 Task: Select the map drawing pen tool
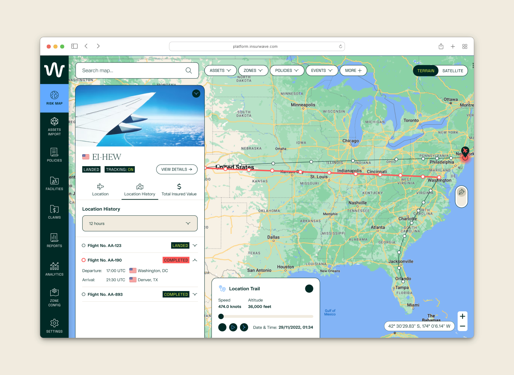tap(462, 192)
